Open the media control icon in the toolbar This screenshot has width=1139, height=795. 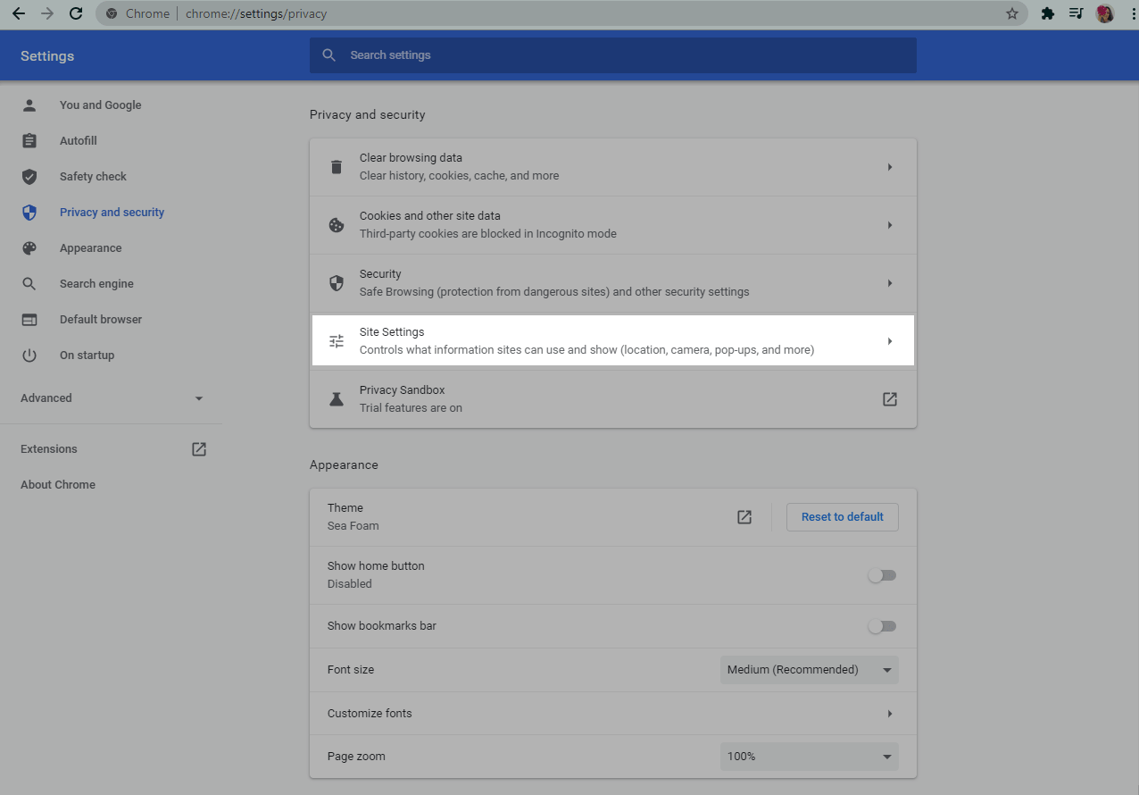(1077, 13)
